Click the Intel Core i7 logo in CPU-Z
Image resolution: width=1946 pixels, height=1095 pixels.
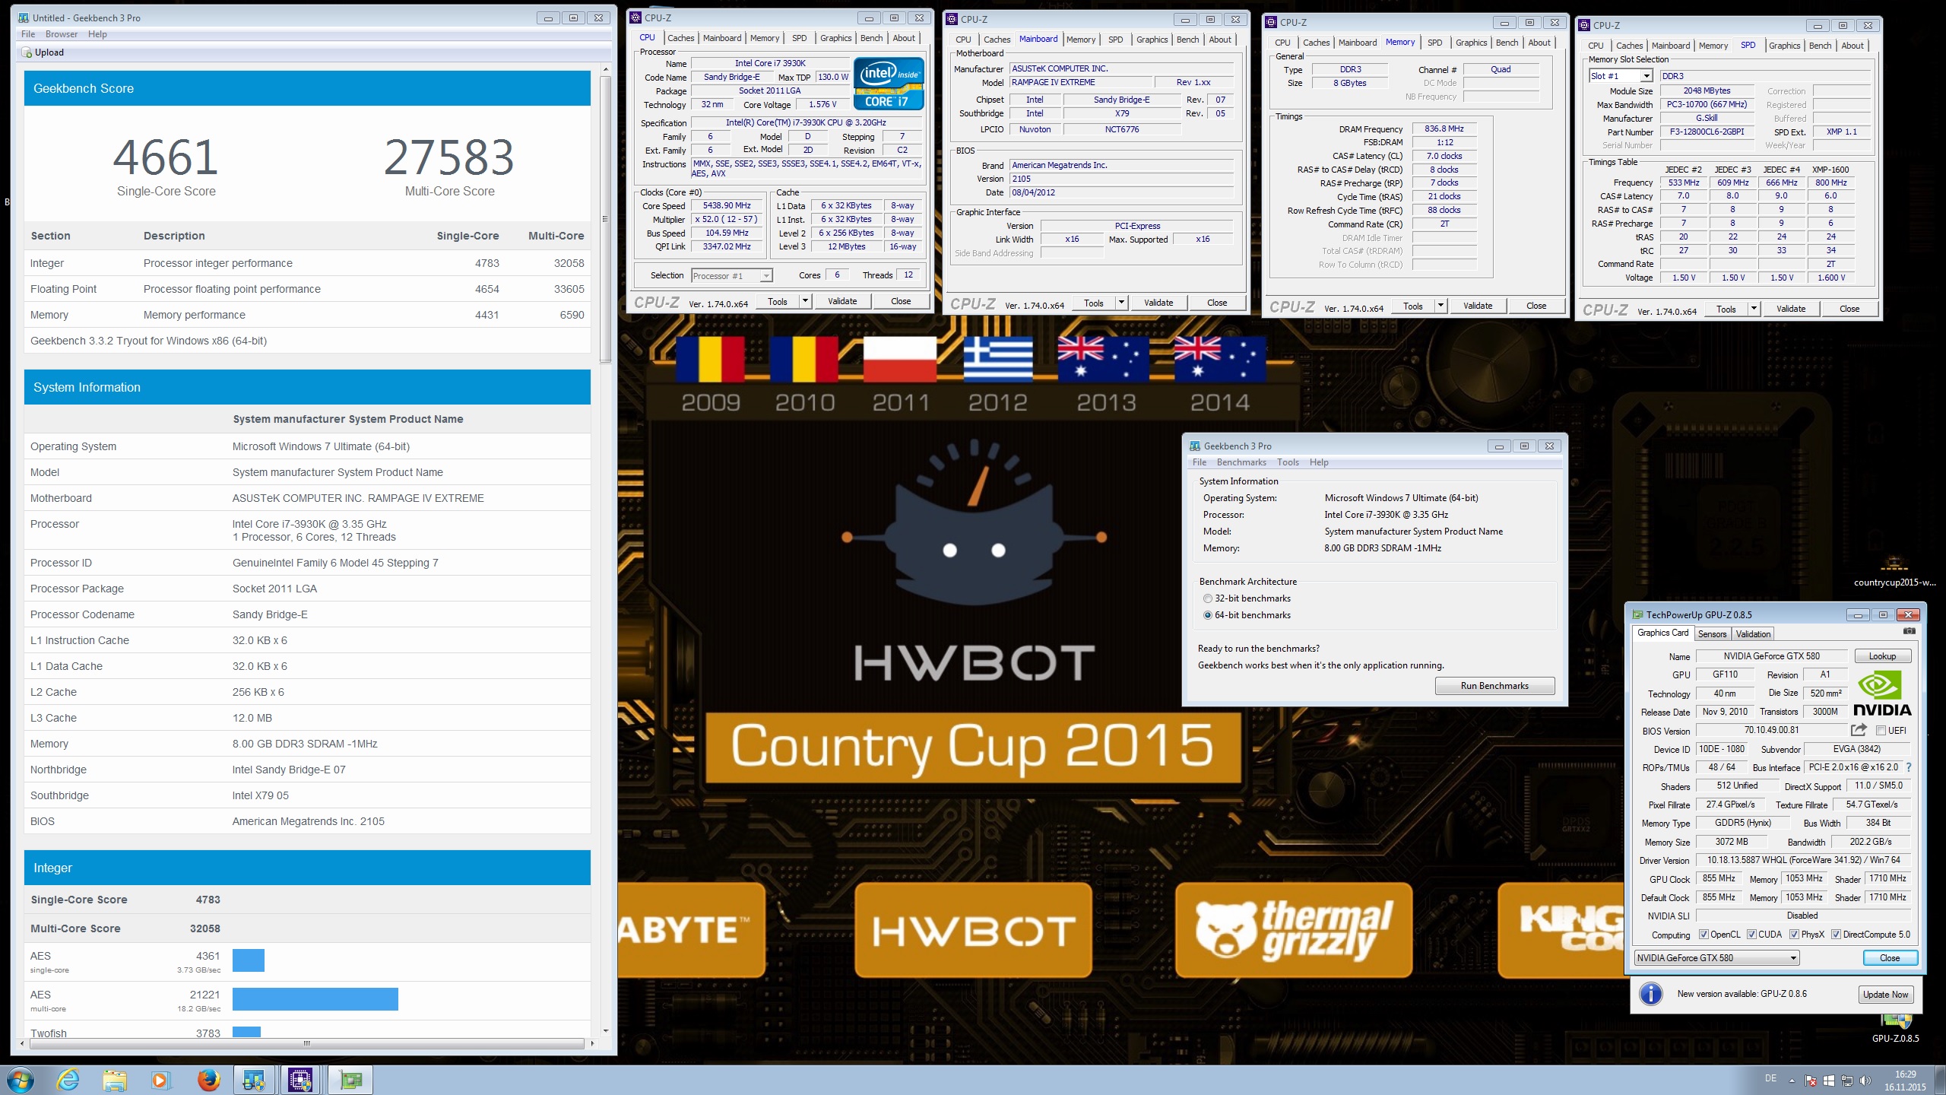(888, 84)
